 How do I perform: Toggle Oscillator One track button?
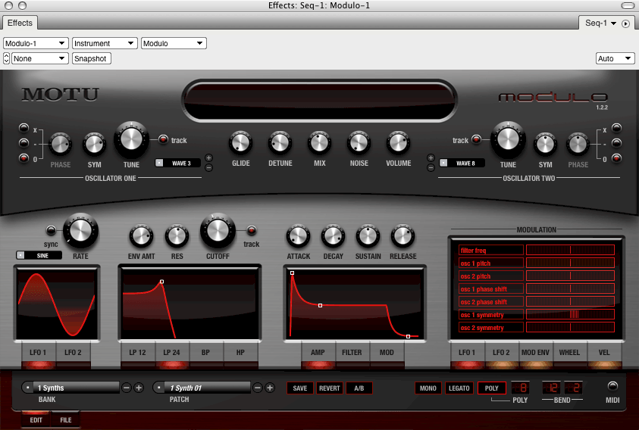[x=163, y=139]
